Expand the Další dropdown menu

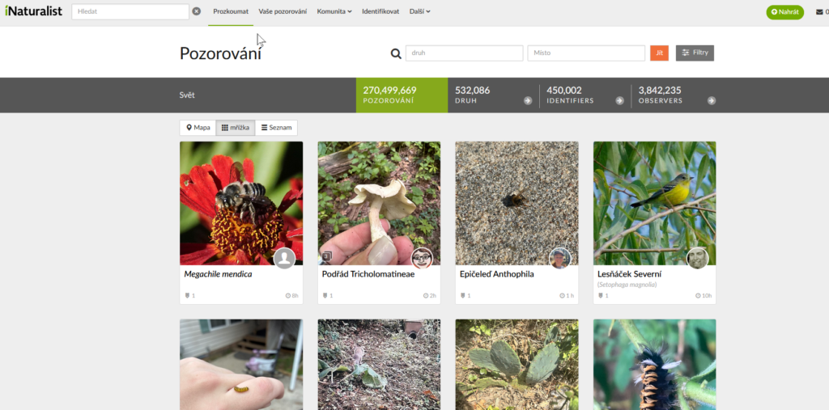tap(419, 12)
